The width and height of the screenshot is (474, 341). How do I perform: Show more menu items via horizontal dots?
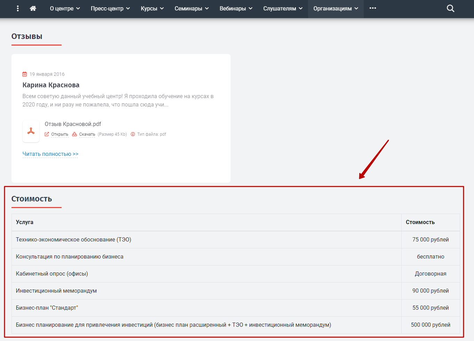(373, 8)
